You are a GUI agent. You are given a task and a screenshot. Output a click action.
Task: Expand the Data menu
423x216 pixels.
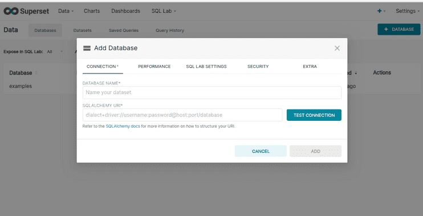(x=66, y=11)
